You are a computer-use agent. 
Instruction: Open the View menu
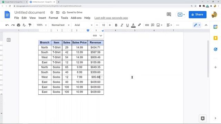32,18
